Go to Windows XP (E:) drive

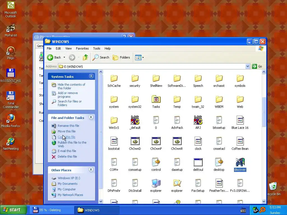point(69,178)
